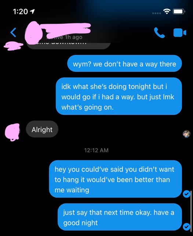Screen dimensions: 193x236
Task: Start a voice call with phone icon
Action: (159, 32)
